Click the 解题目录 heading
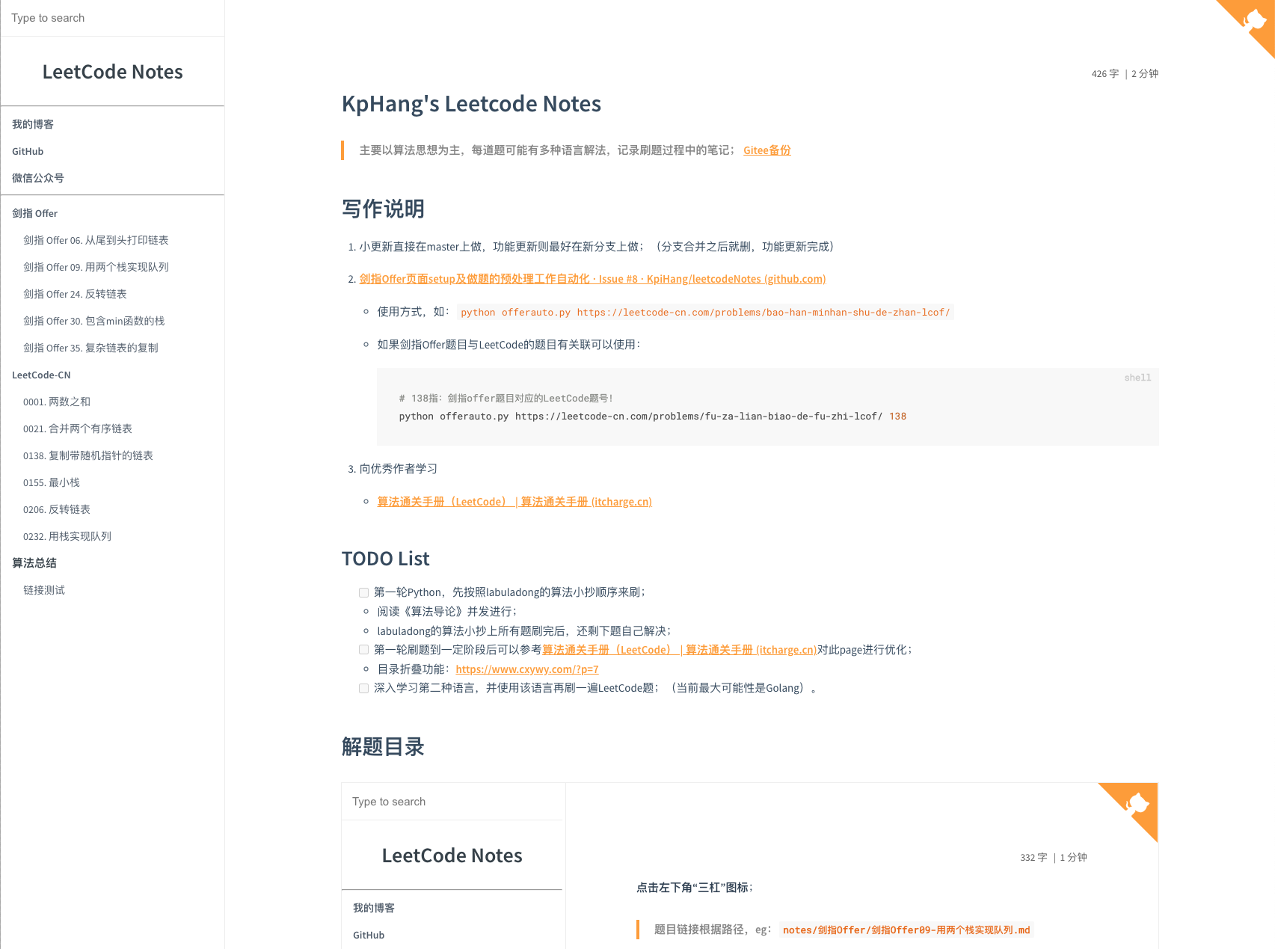Viewport: 1275px width, 949px height. (x=383, y=747)
